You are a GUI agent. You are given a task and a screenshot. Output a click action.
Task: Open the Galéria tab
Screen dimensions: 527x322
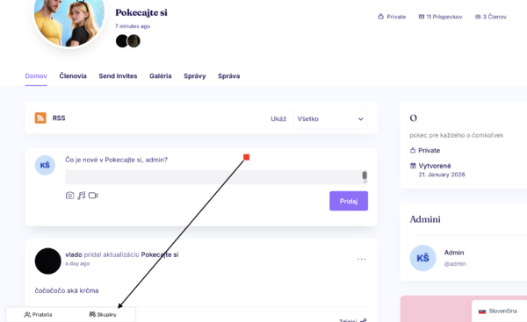click(161, 75)
